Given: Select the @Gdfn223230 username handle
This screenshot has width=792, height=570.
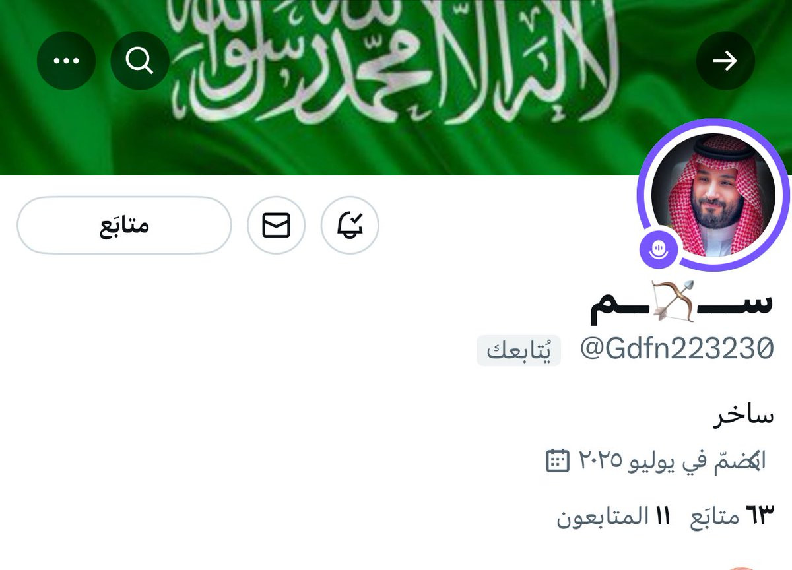Looking at the screenshot, I should pyautogui.click(x=676, y=348).
